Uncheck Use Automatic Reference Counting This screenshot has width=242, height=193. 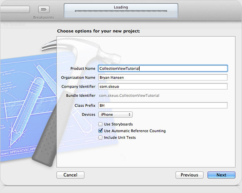(100, 131)
